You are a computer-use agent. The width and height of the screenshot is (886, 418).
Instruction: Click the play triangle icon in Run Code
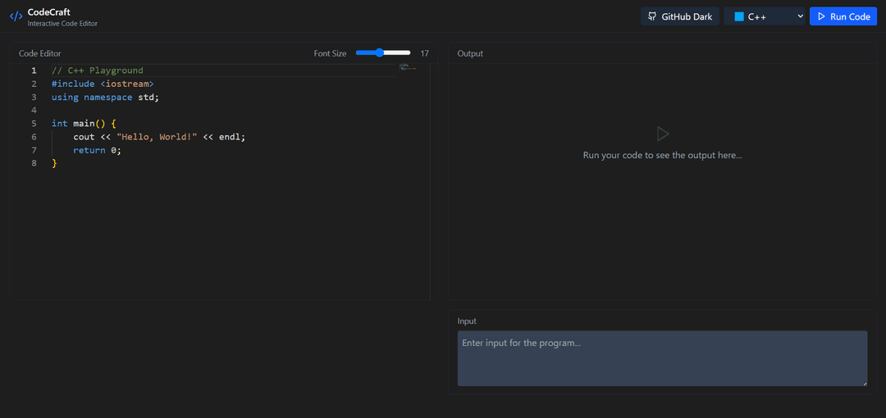[x=821, y=16]
